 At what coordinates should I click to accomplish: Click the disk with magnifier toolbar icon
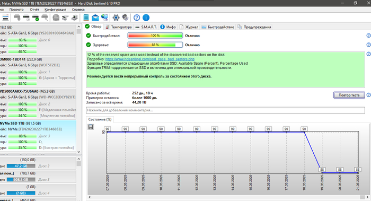coord(45,18)
